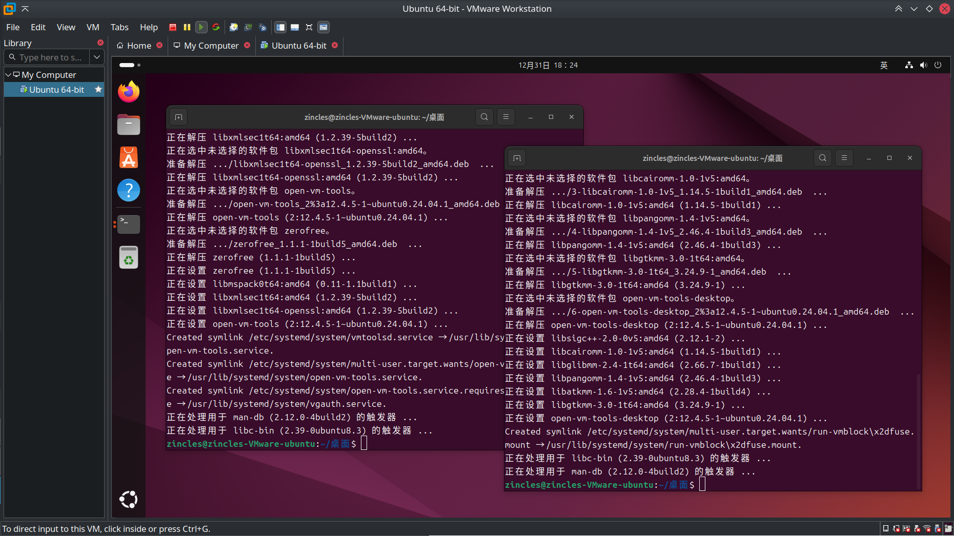Viewport: 954px width, 536px height.
Task: Open the File menu
Action: point(13,27)
